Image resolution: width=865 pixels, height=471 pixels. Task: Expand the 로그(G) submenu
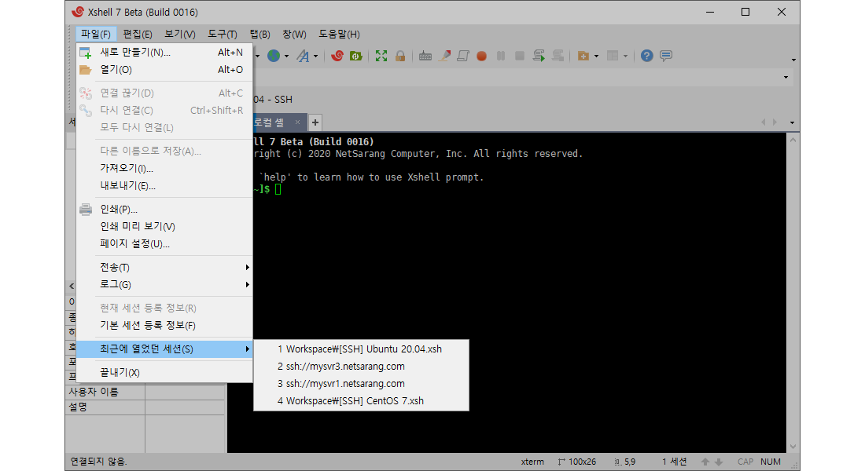164,284
